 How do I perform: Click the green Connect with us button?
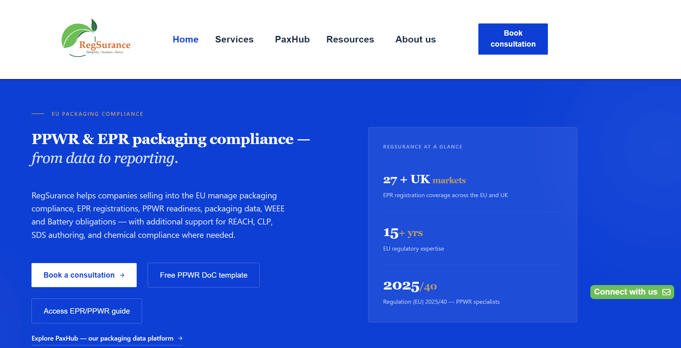pyautogui.click(x=632, y=292)
